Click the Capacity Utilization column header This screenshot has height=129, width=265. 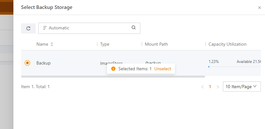click(227, 44)
